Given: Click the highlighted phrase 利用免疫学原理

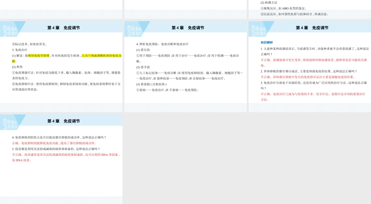Looking at the screenshot, I should coord(39,56).
